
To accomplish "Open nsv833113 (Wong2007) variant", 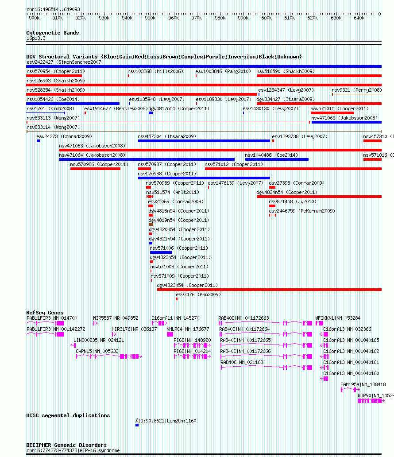I will (53, 118).
